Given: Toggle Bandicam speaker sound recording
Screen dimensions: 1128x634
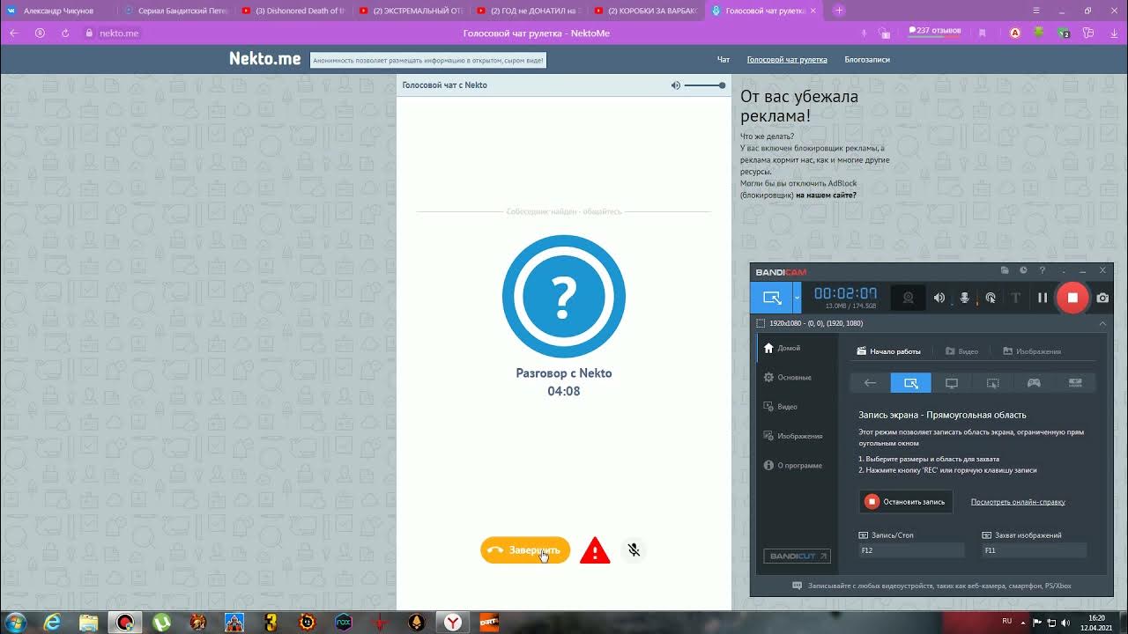Looking at the screenshot, I should click(939, 298).
